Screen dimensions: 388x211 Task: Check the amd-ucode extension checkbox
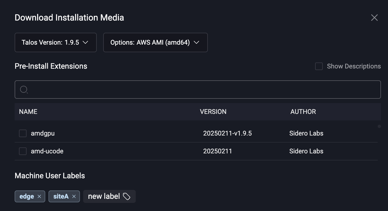[x=23, y=151]
